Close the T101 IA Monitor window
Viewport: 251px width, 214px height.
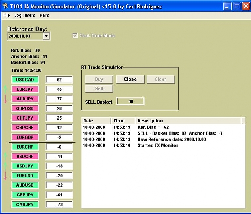(246, 6)
